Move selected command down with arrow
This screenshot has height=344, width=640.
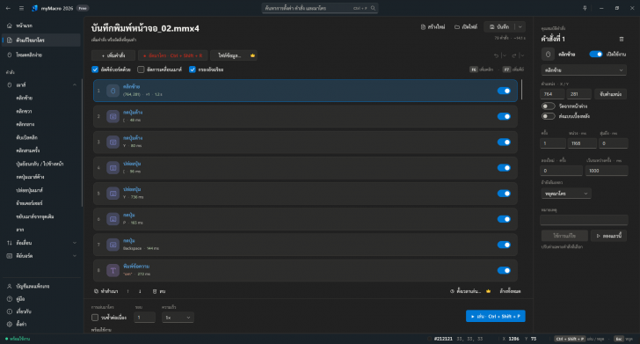coord(140,291)
